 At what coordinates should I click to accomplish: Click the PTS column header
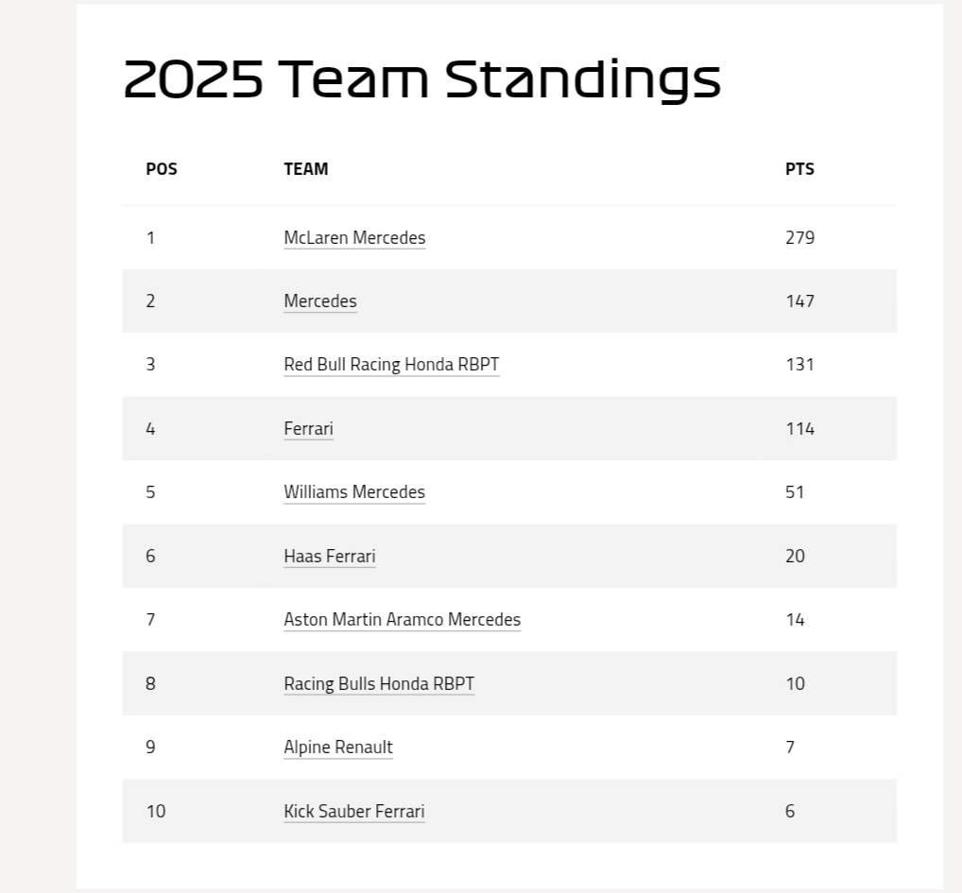click(x=799, y=169)
